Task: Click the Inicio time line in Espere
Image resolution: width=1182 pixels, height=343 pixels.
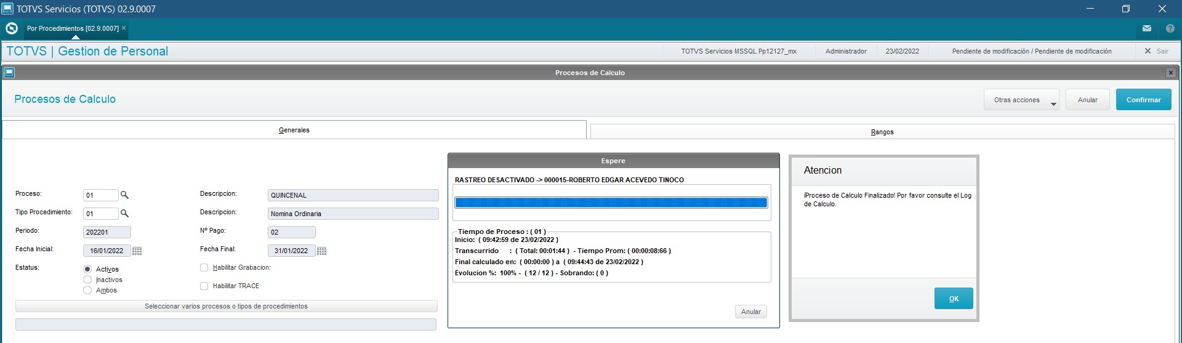Action: click(507, 240)
